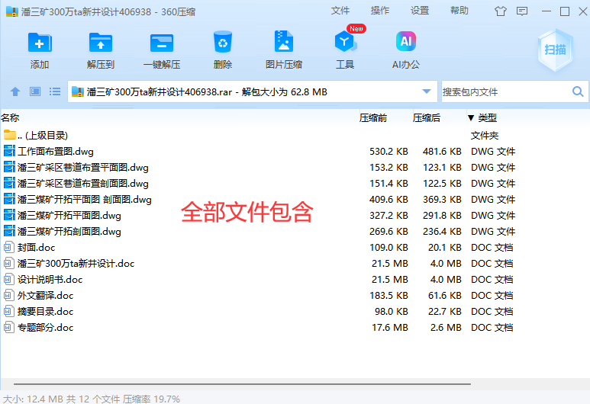Image resolution: width=590 pixels, height=404 pixels.
Task: Click the 添加 (Add) toolbar icon
Action: [x=40, y=42]
